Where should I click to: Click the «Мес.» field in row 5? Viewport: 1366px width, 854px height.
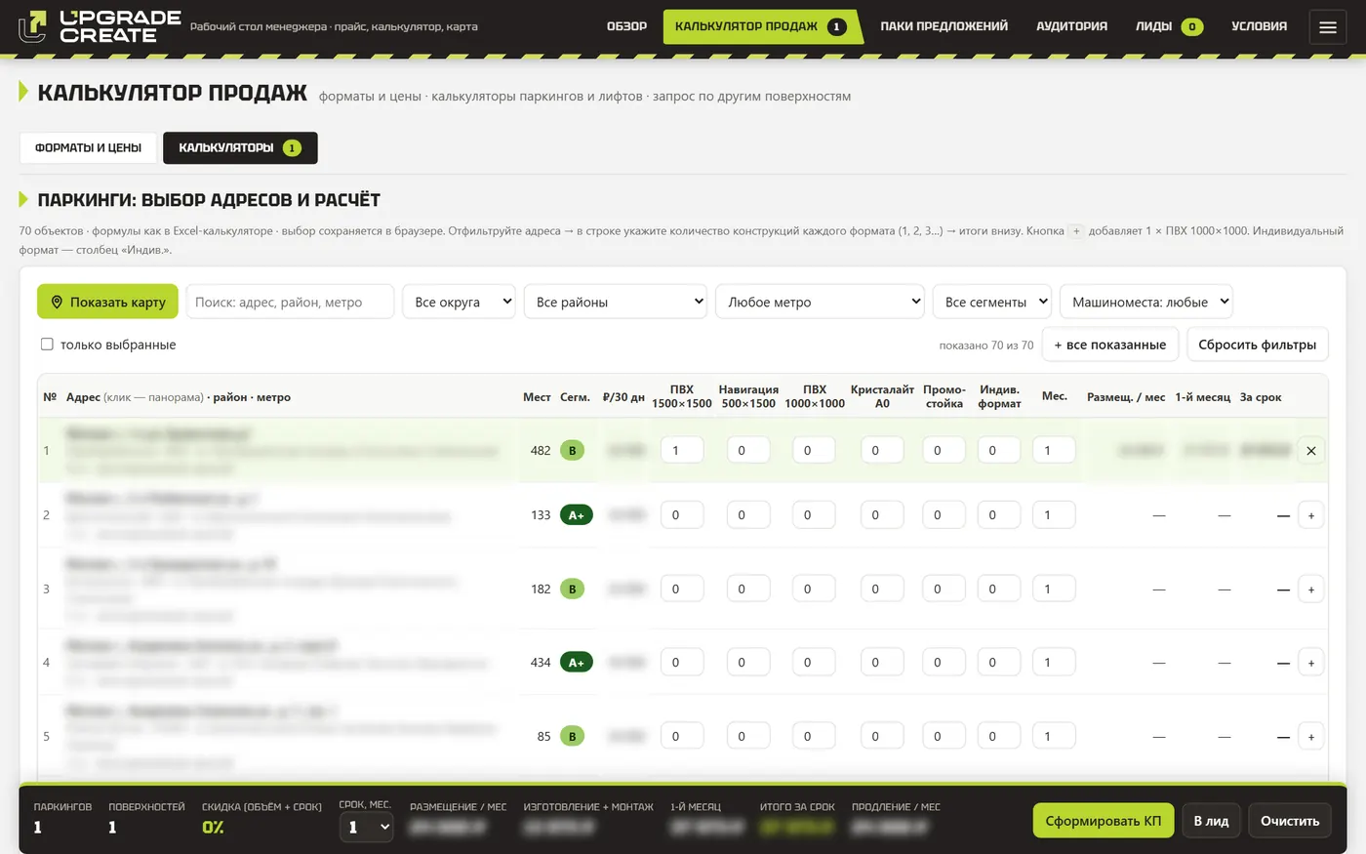click(x=1054, y=736)
